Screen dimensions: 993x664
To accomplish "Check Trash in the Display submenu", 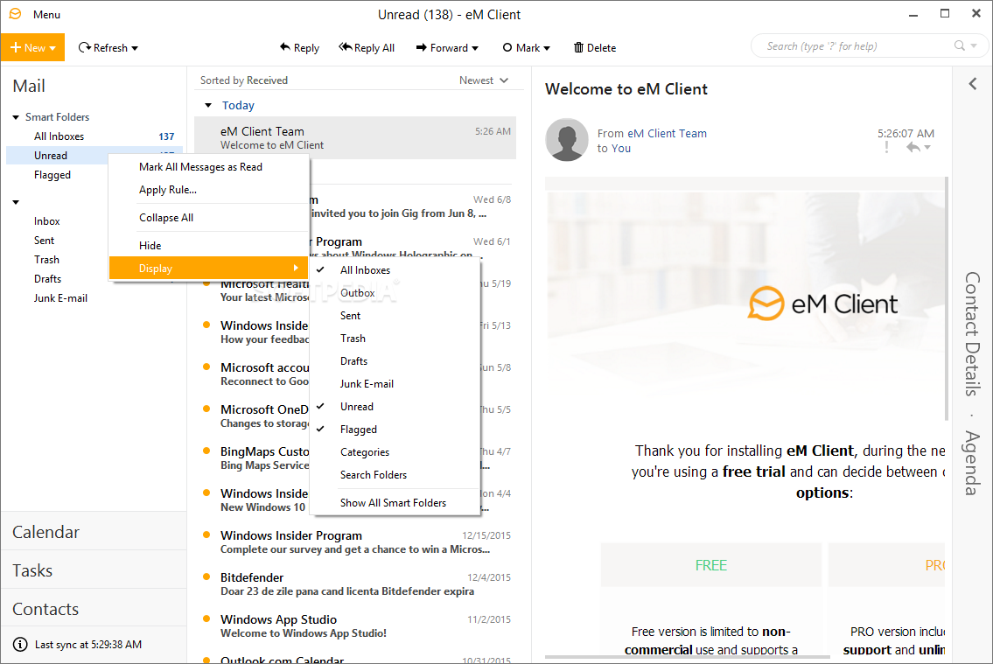I will pyautogui.click(x=395, y=338).
